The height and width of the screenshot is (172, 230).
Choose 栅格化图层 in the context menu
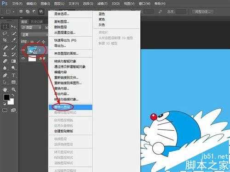[x=70, y=107]
